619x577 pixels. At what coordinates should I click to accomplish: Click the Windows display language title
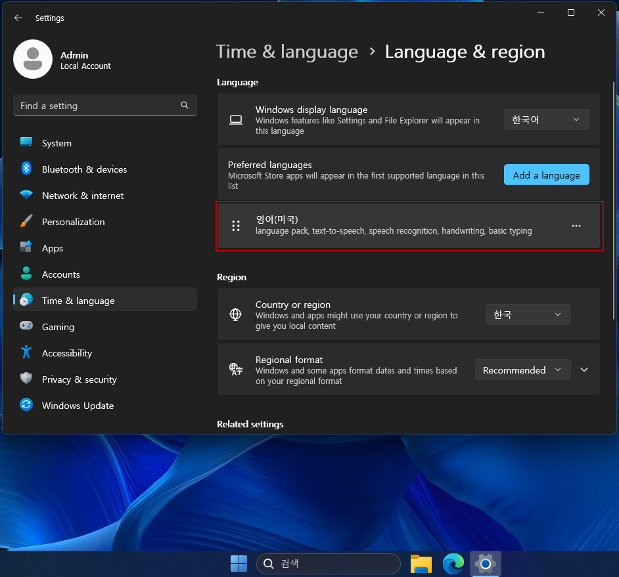[311, 110]
